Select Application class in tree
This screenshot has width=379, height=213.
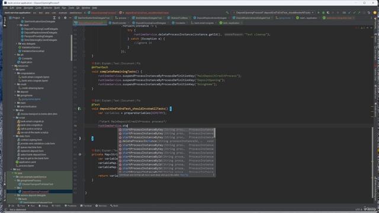[x=25, y=62]
